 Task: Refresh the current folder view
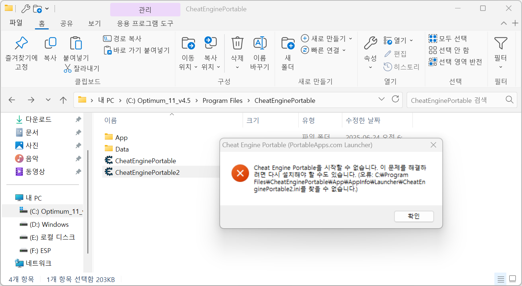click(x=395, y=99)
